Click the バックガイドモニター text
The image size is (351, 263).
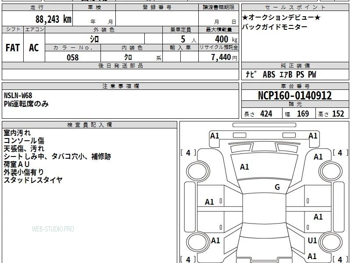[x=275, y=27]
